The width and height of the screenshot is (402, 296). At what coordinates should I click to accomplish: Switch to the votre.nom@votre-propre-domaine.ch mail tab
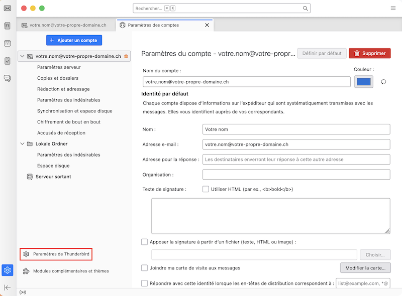66,25
